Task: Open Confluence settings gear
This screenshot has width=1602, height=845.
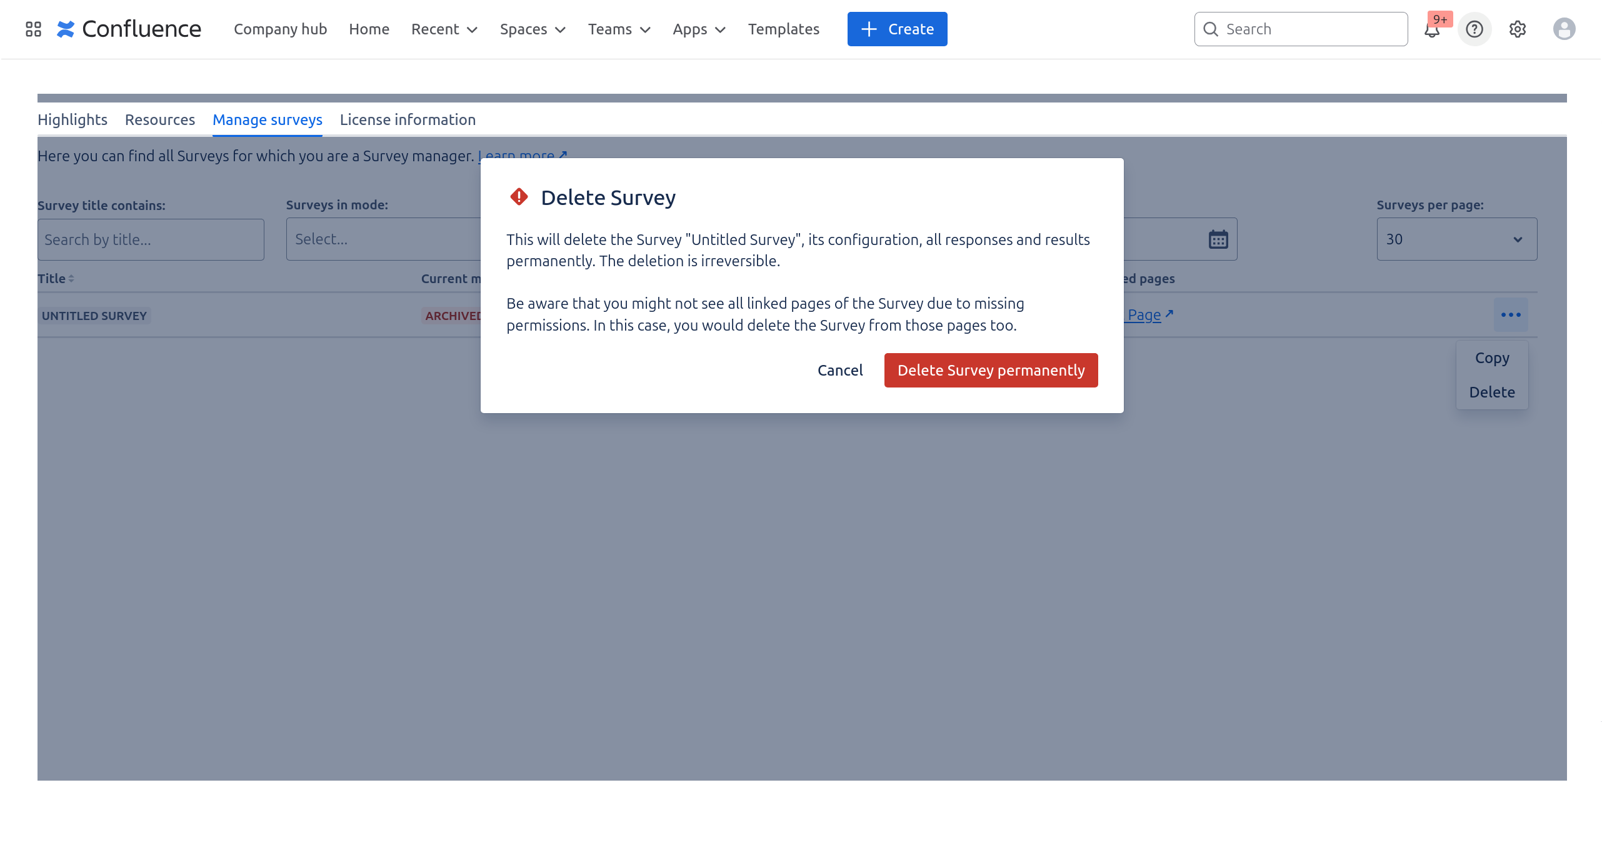Action: [x=1518, y=29]
